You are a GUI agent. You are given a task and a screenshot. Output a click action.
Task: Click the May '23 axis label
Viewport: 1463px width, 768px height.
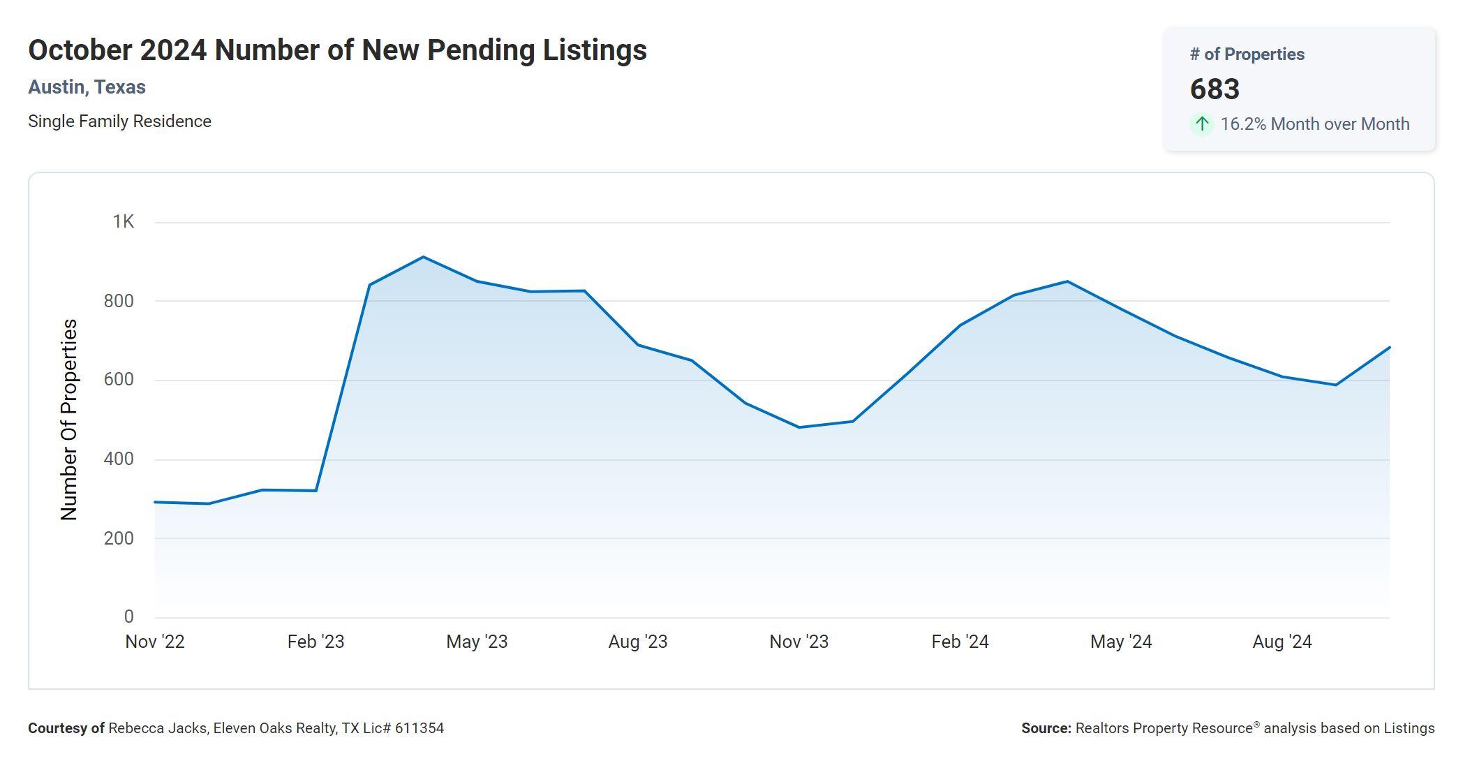coord(477,642)
